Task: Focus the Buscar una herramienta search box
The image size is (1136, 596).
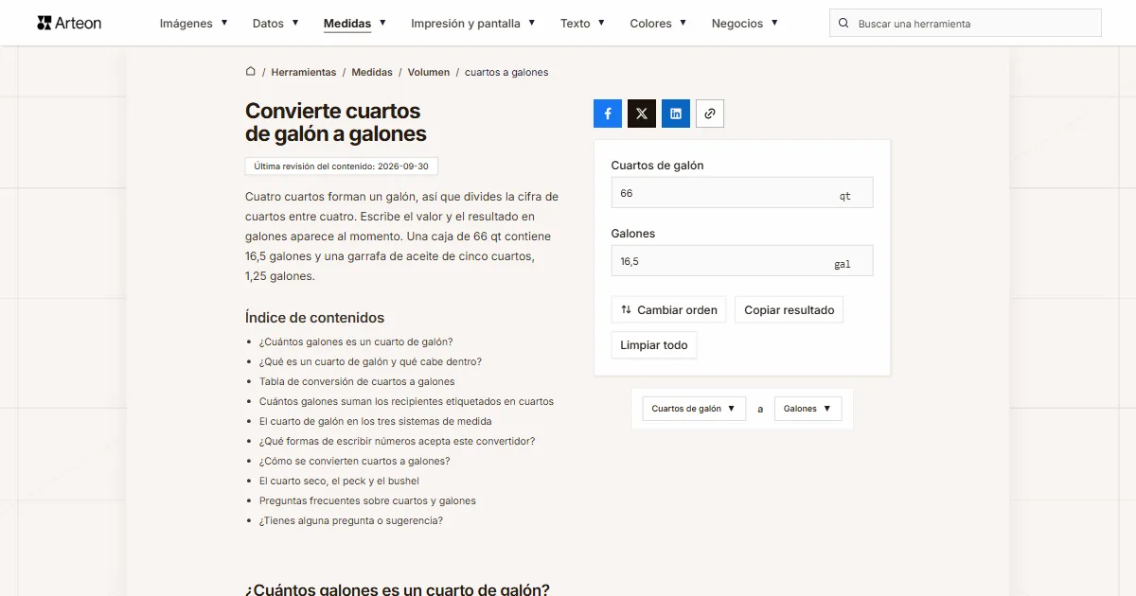Action: pyautogui.click(x=966, y=24)
